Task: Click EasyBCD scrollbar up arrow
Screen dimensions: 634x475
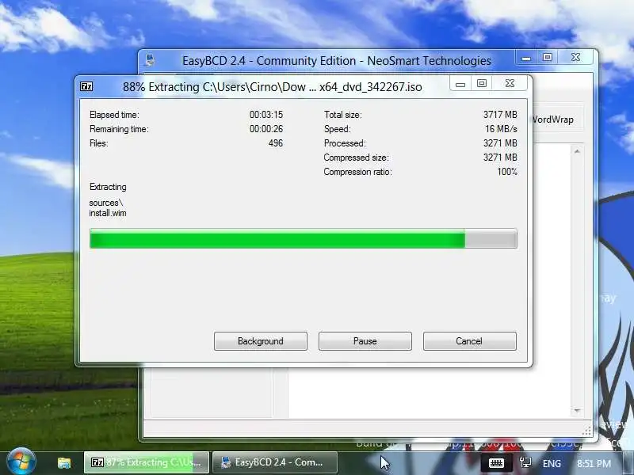Action: tap(577, 151)
